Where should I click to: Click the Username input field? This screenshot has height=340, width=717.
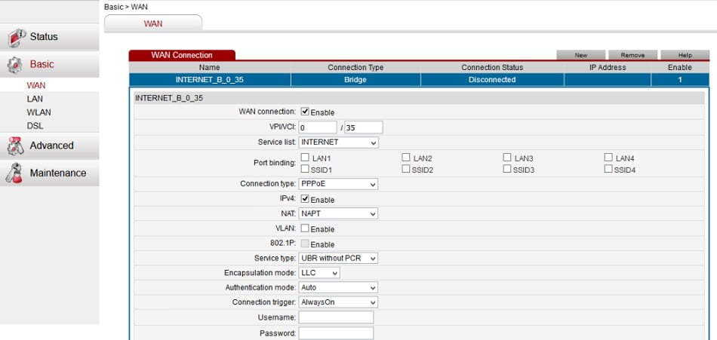[x=336, y=317]
